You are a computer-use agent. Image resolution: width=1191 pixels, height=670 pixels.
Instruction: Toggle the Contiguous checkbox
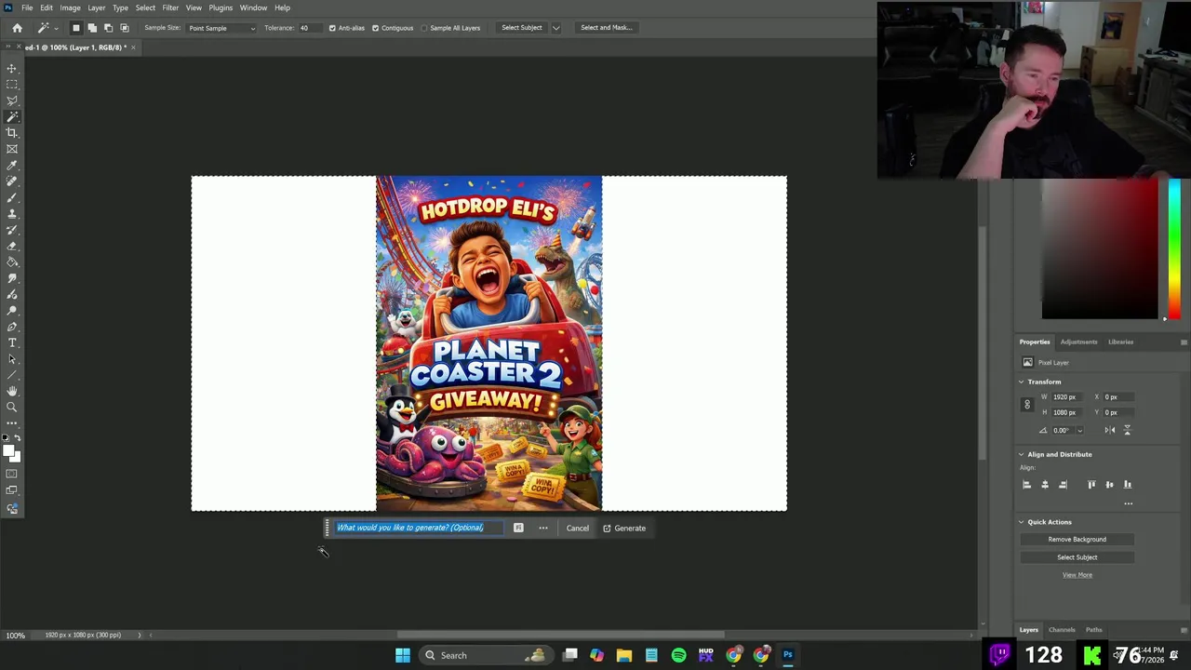pos(376,28)
